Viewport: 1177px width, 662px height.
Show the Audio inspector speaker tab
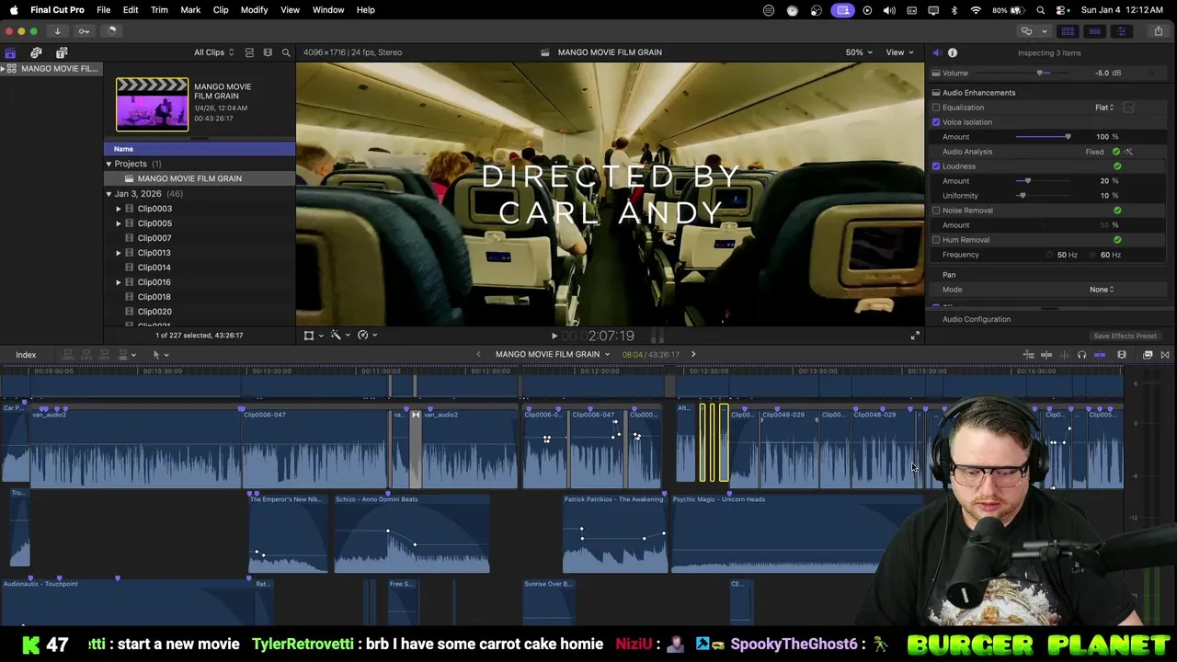click(x=937, y=52)
